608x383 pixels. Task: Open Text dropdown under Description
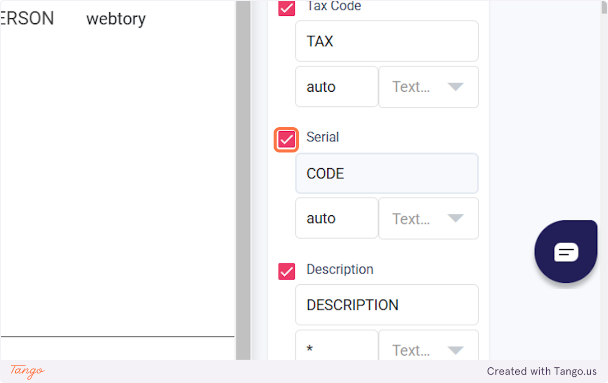click(x=429, y=346)
